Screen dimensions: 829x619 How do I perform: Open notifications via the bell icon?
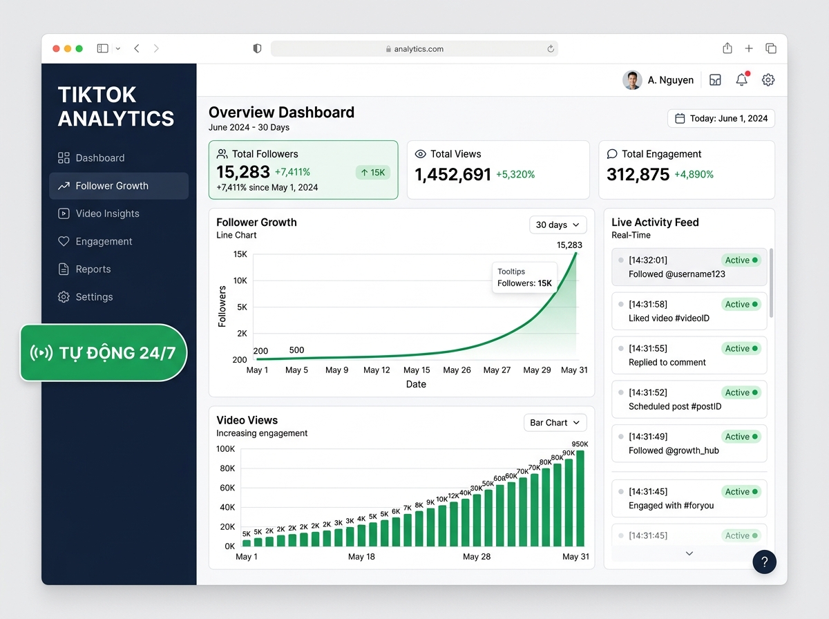742,79
